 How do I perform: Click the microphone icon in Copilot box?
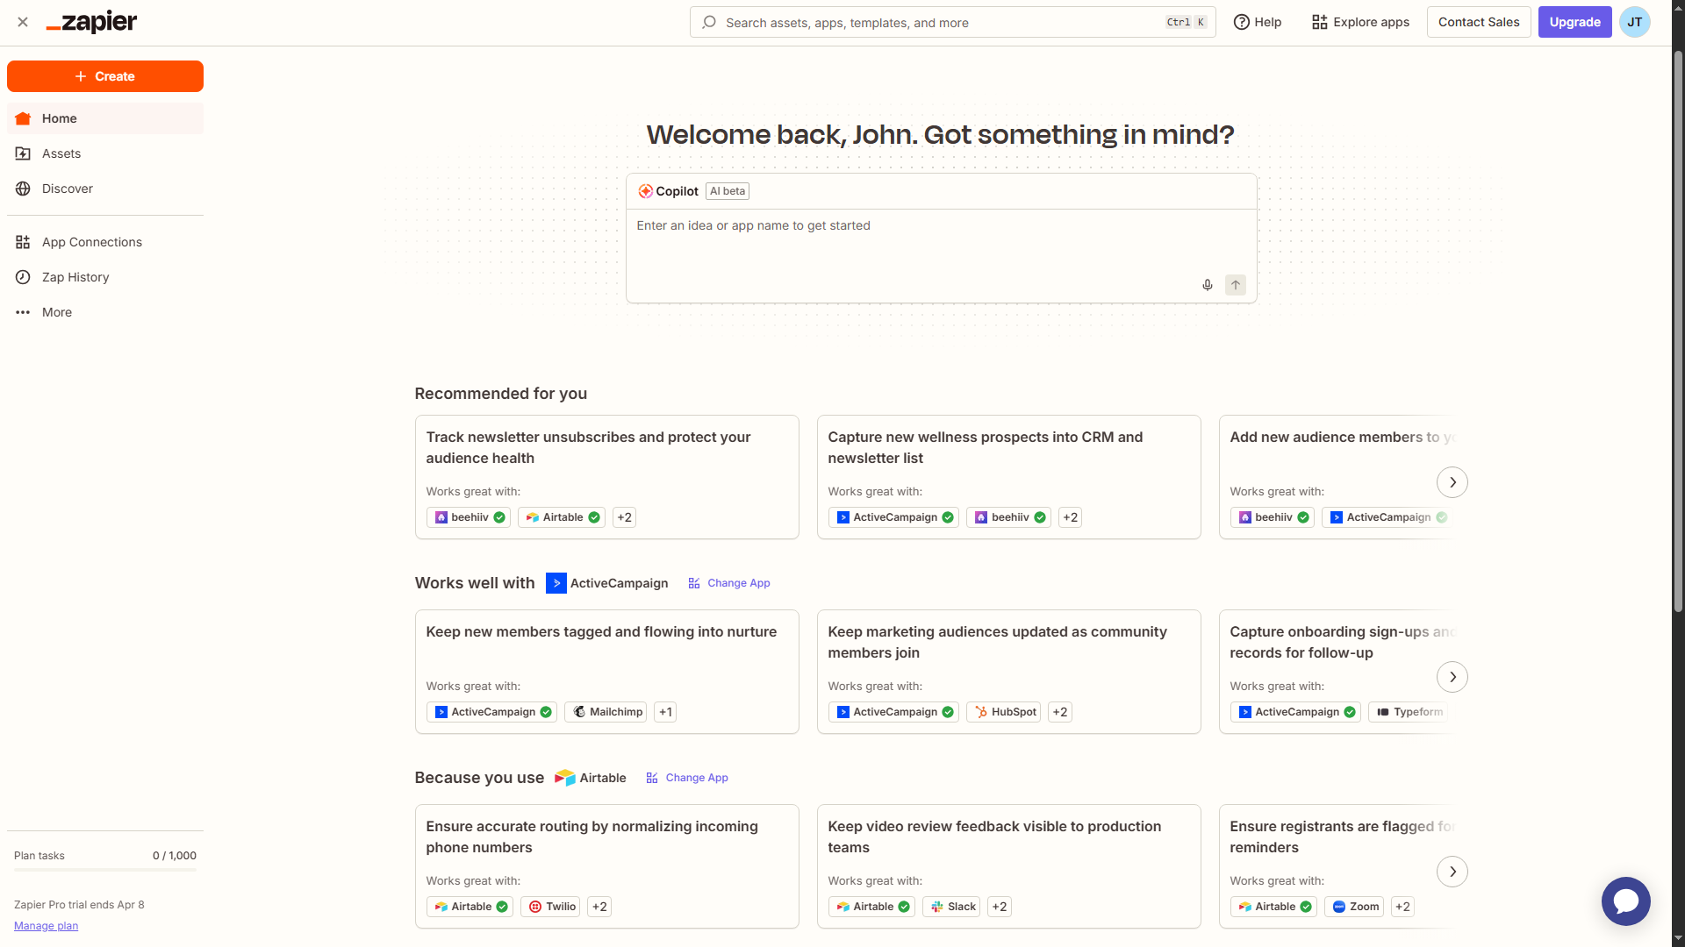1208,285
